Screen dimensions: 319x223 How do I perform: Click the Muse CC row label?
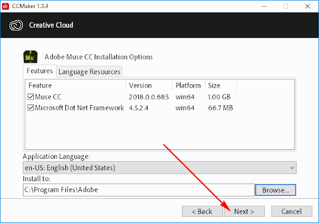[x=48, y=97]
